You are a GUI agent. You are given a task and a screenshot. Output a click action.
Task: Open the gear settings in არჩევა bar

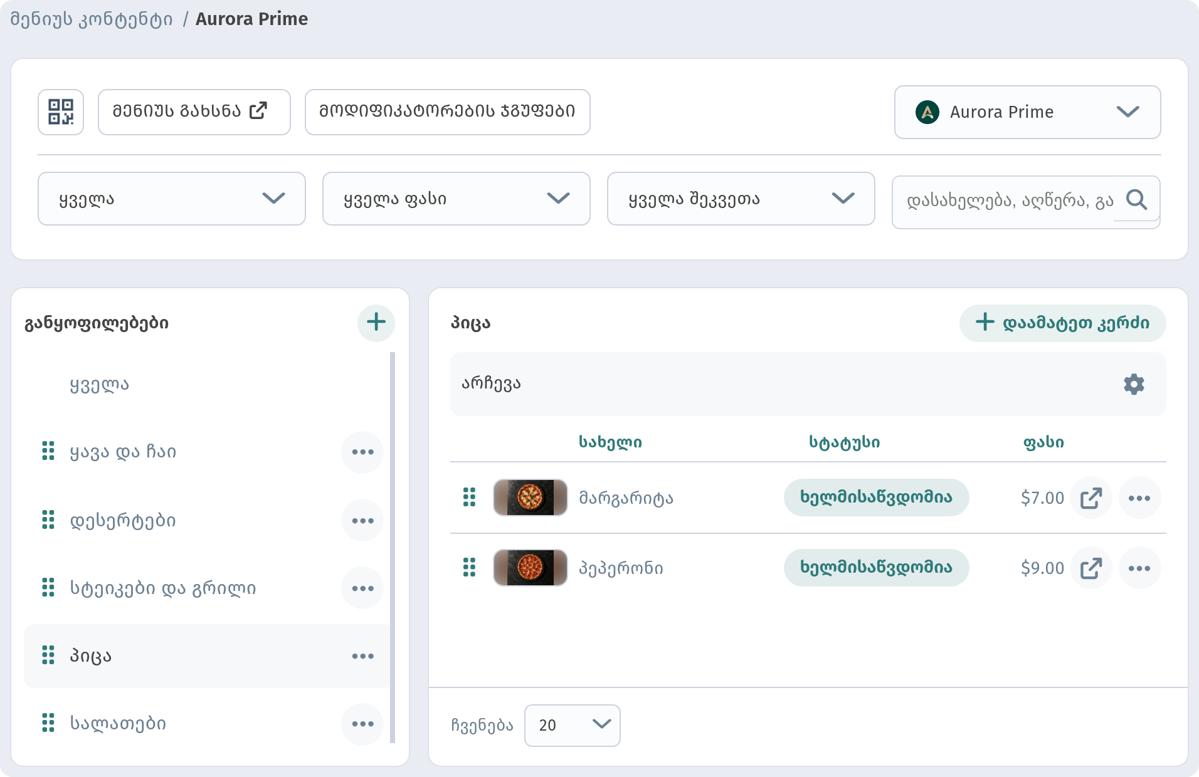pos(1134,384)
